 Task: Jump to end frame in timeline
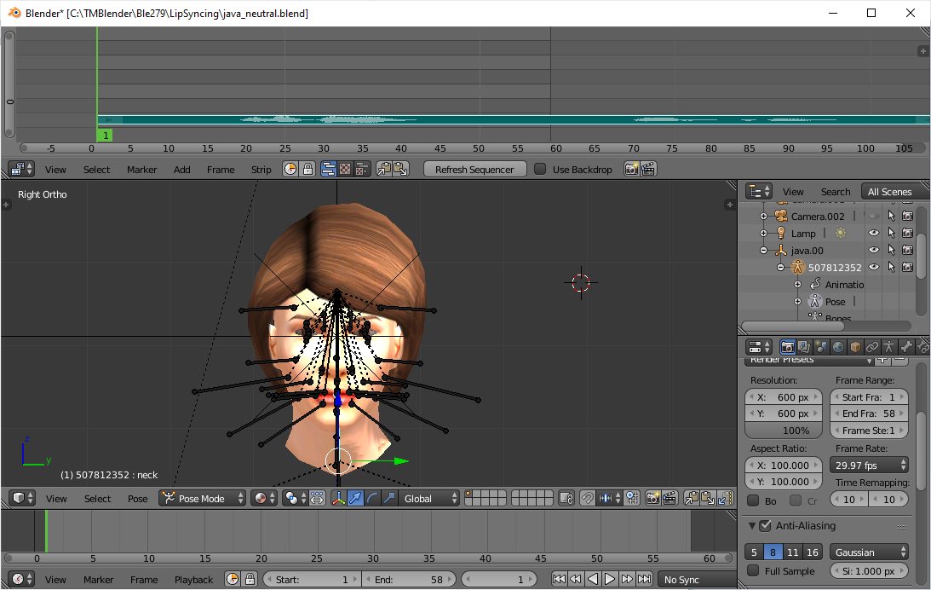pyautogui.click(x=644, y=579)
